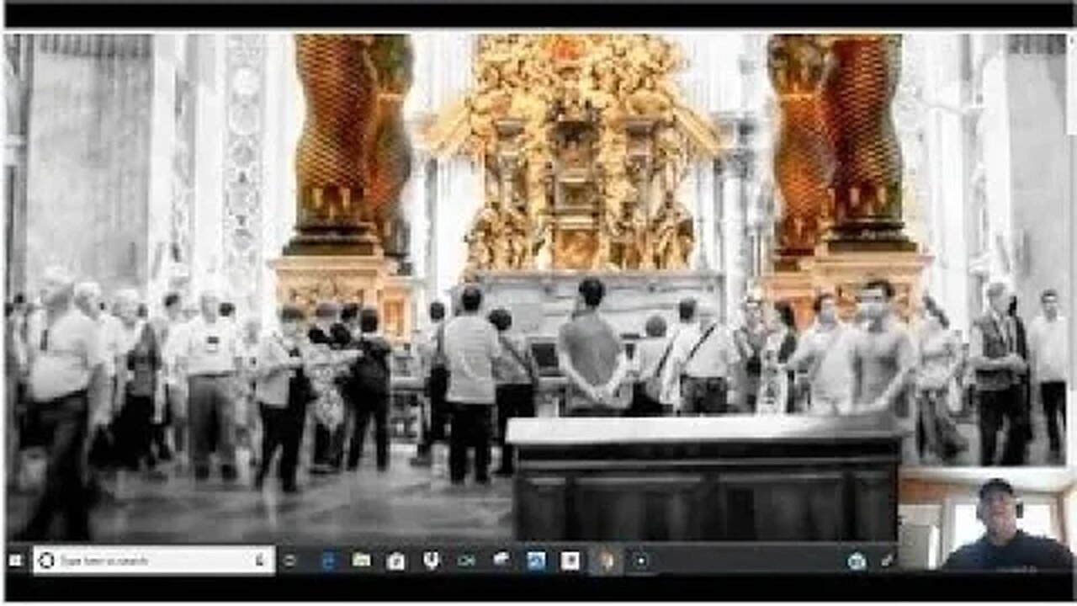
Task: Click the Cortana circle in search box
Action: point(46,561)
